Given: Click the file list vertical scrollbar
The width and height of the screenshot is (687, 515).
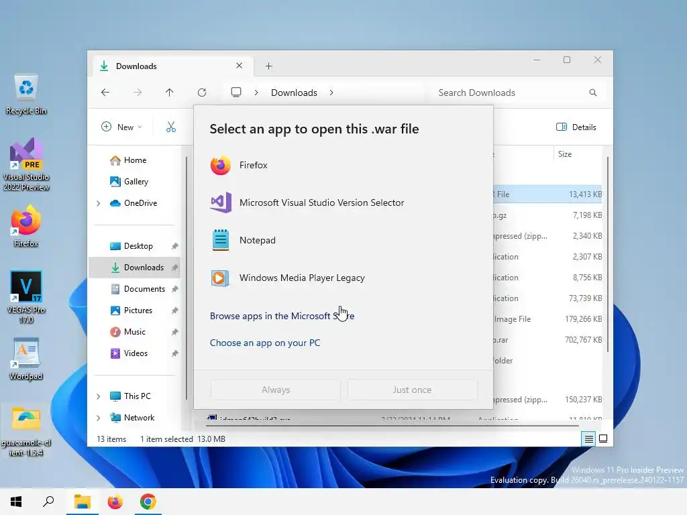Looking at the screenshot, I should pos(608,254).
